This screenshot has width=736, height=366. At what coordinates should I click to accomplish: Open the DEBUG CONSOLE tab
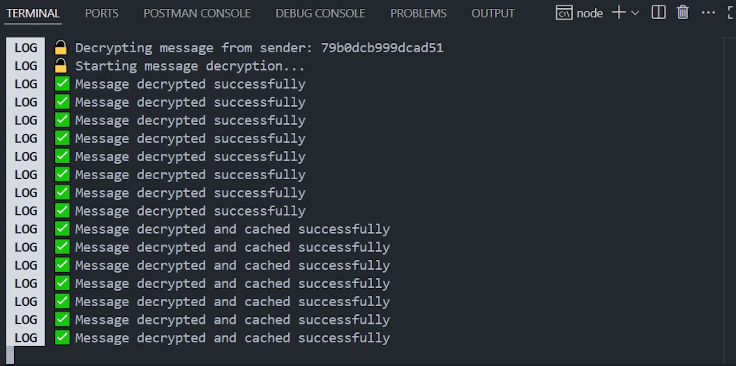(x=320, y=13)
